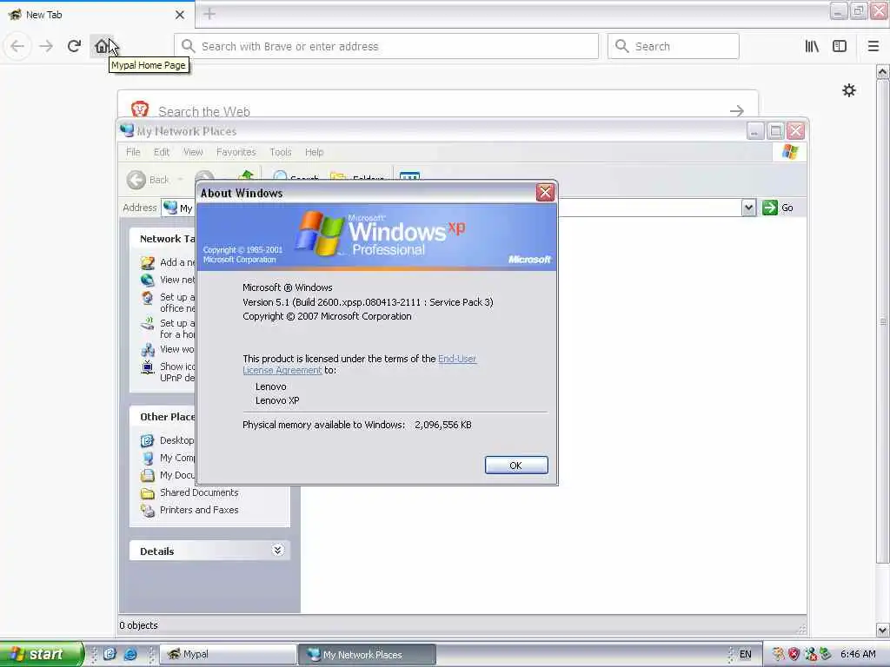Click the Go button in Explorer
Screen dimensions: 890x667
tap(778, 208)
